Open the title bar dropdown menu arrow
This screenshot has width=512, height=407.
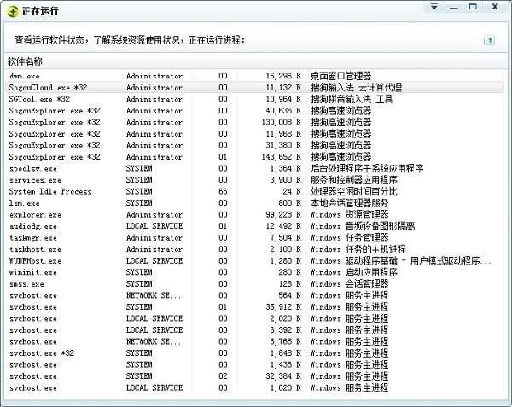pos(434,7)
